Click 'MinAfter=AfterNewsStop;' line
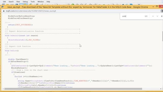Viewport: 163px width, 92px height. (20, 18)
